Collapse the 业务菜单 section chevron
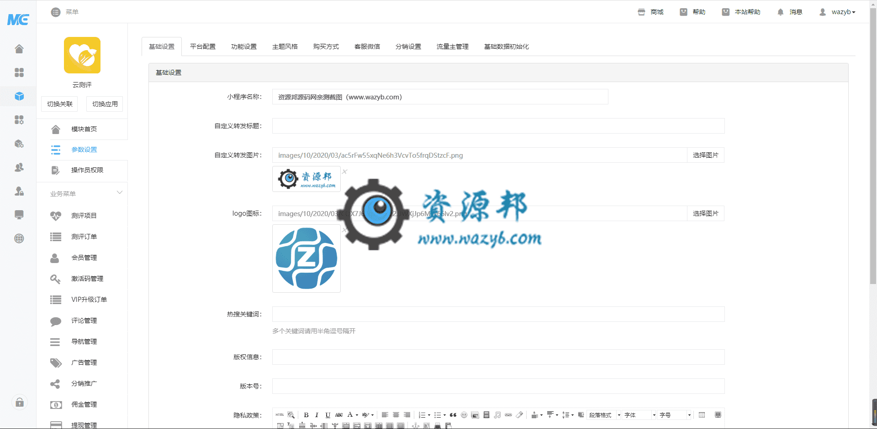The image size is (877, 429). click(x=120, y=193)
